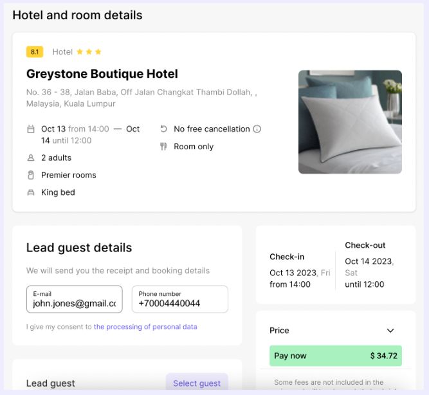Click the hotel star rating

89,51
